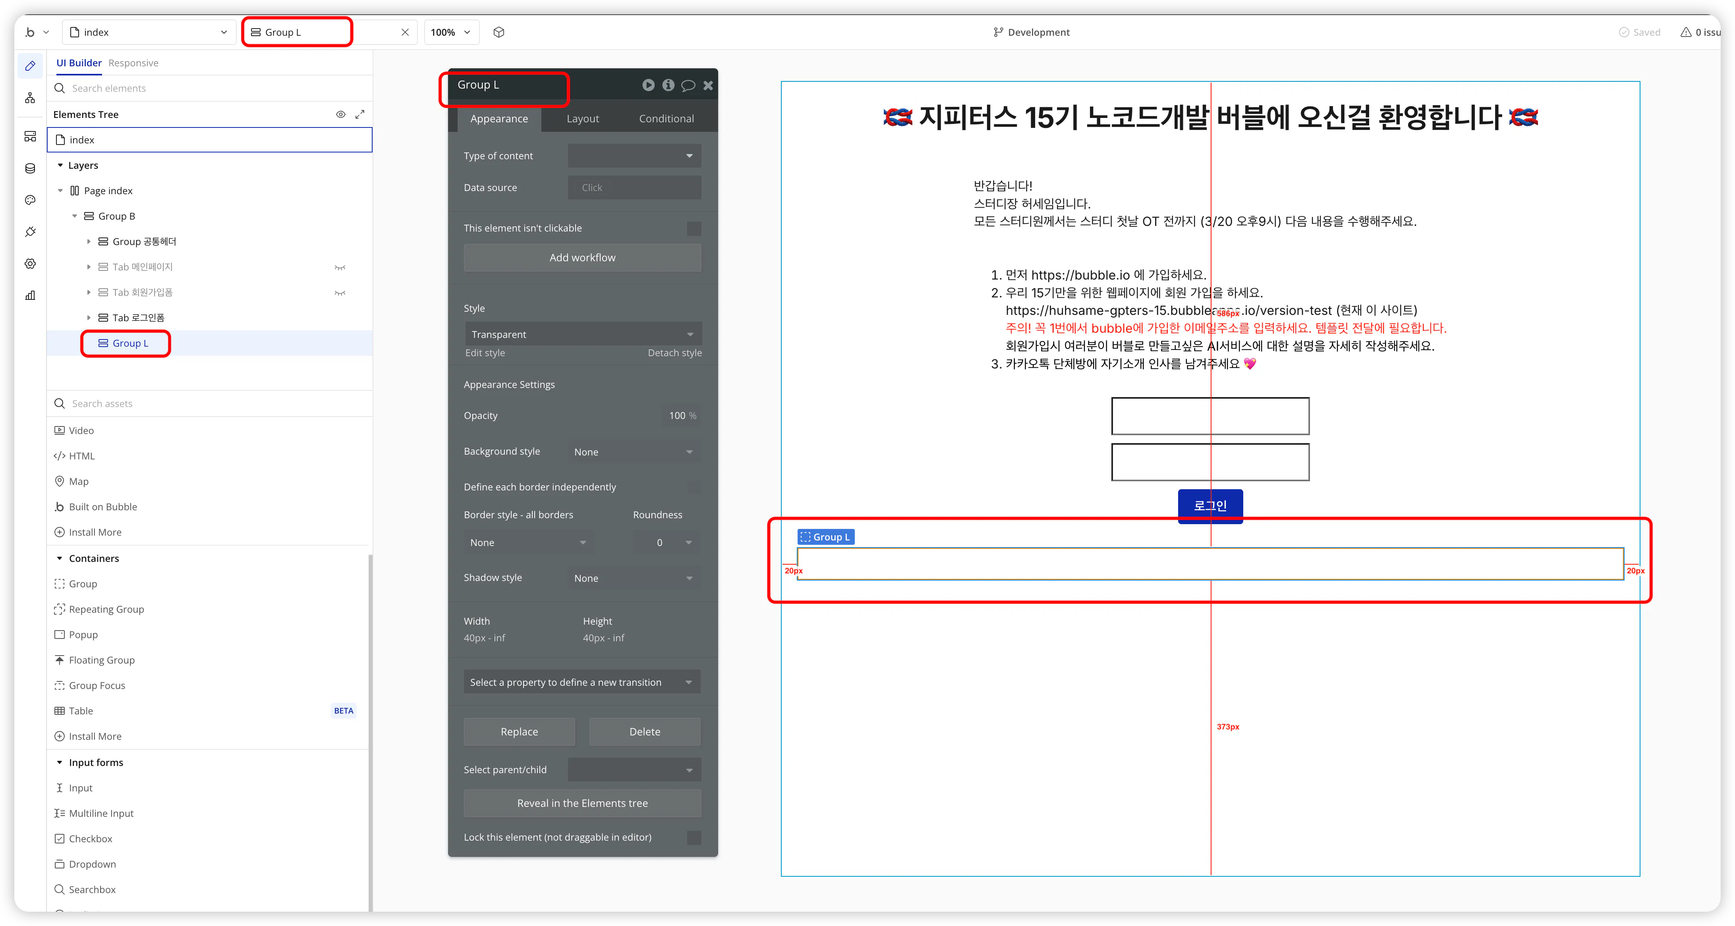The width and height of the screenshot is (1735, 926).
Task: Collapse the Input forms section
Action: [59, 763]
